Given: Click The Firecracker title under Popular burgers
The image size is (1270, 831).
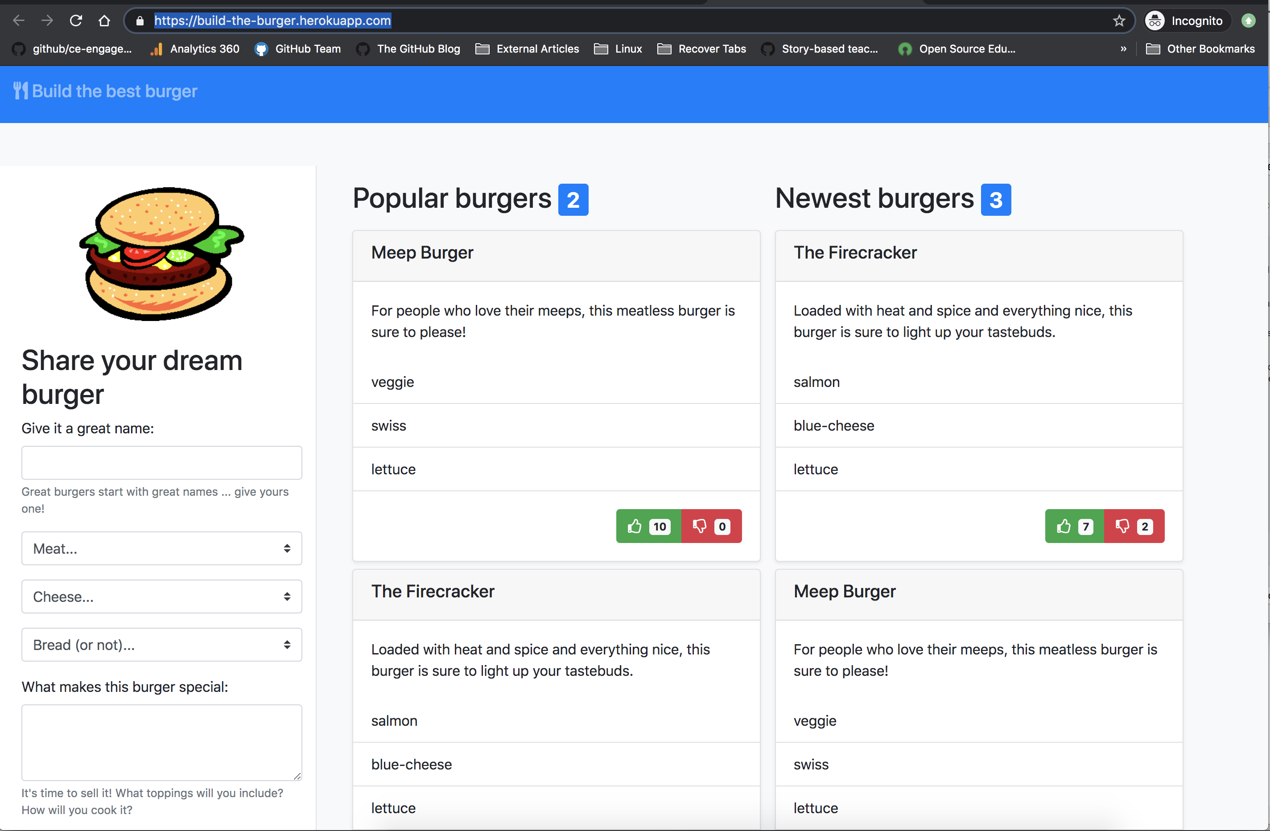Looking at the screenshot, I should (x=433, y=591).
